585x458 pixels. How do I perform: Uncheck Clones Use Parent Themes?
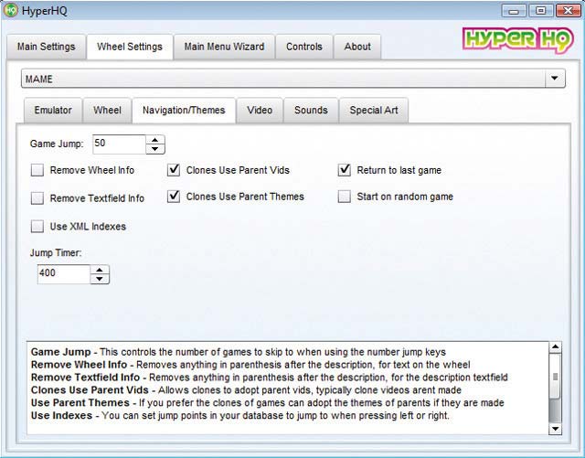[174, 197]
